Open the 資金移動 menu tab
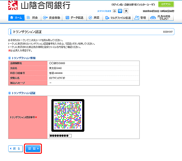Viewport: 182px width, 161px height. pyautogui.click(x=52, y=18)
